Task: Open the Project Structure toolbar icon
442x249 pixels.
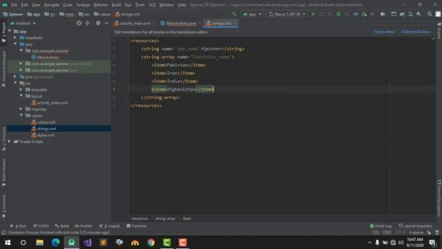Action: [383, 14]
